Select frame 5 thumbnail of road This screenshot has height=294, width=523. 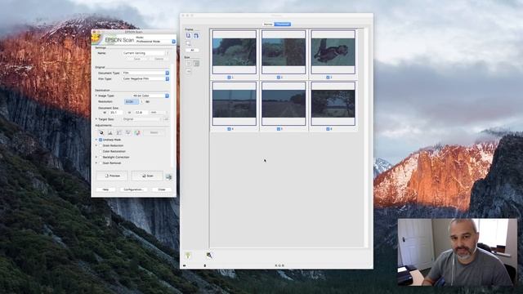[284, 104]
